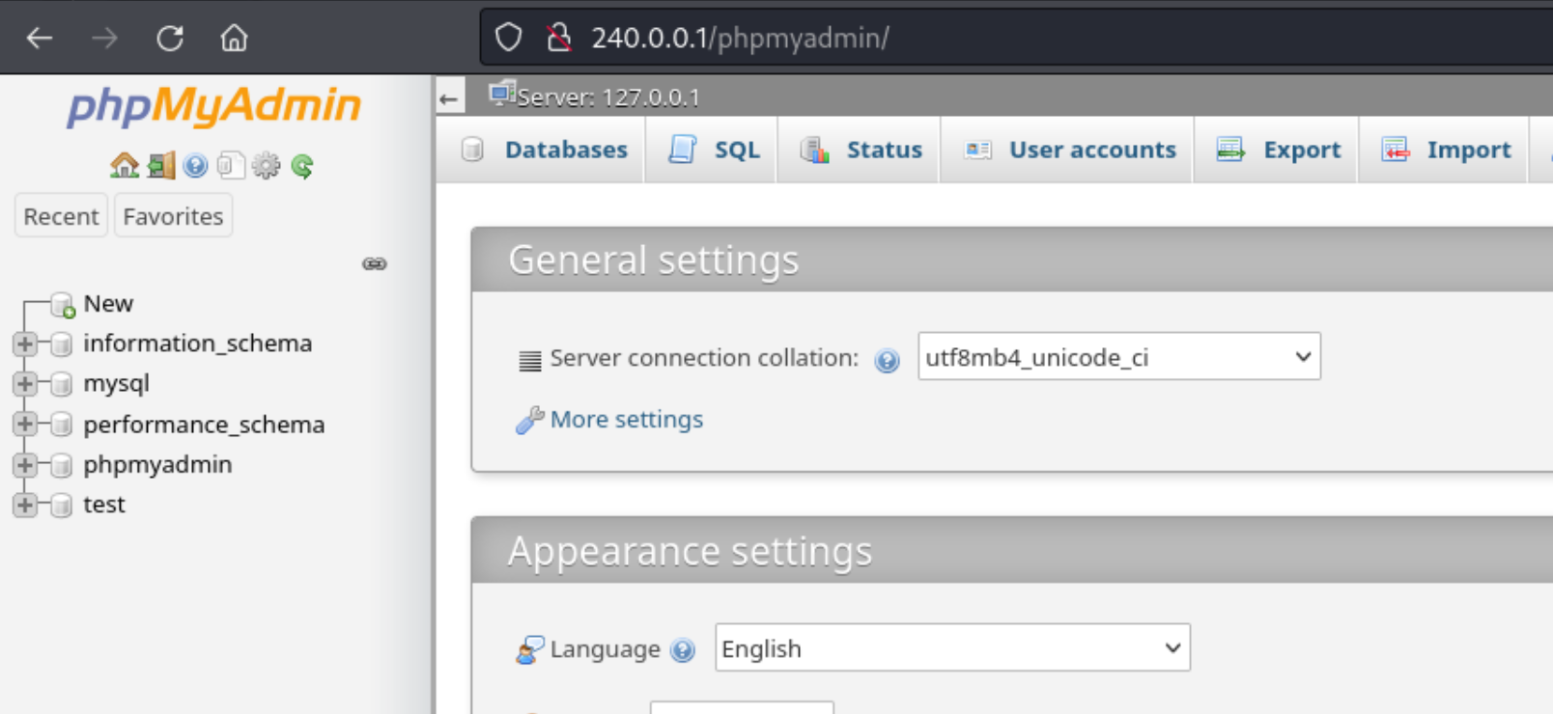Click the copy/SQL documentation pages icon
This screenshot has height=714, width=1553.
(230, 166)
